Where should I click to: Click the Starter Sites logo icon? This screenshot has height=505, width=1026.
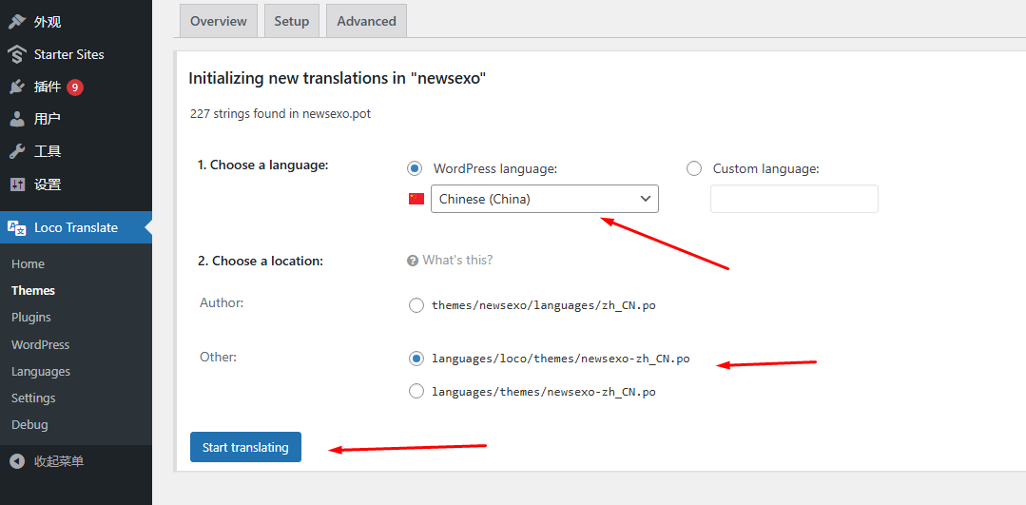point(17,54)
